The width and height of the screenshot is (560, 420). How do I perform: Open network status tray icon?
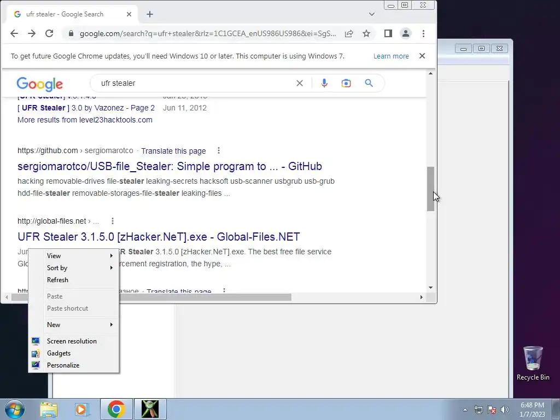(x=478, y=410)
